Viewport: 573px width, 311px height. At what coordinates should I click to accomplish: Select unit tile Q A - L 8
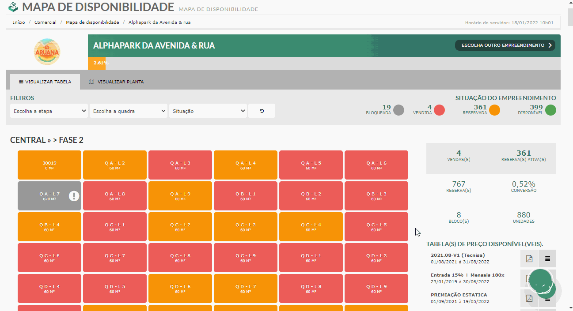click(115, 196)
